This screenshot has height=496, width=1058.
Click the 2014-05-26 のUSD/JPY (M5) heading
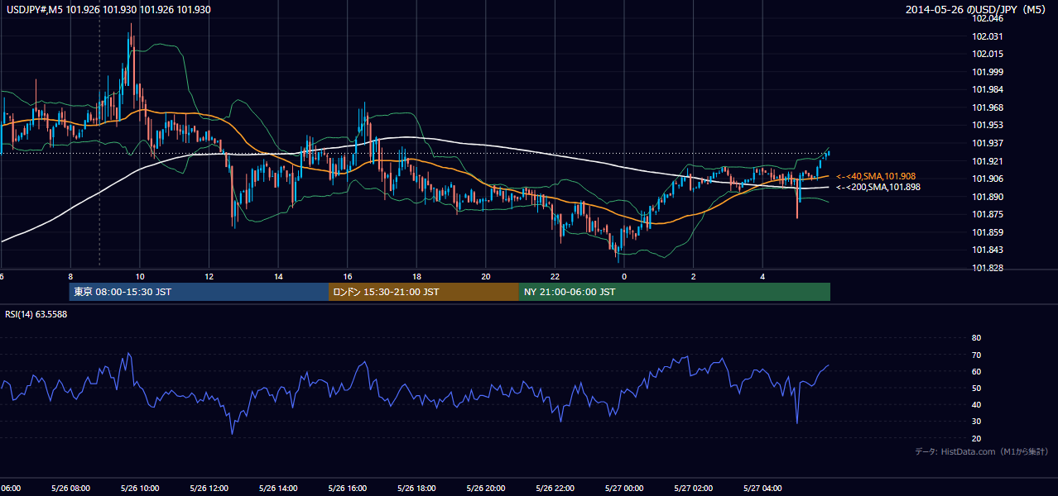point(978,9)
